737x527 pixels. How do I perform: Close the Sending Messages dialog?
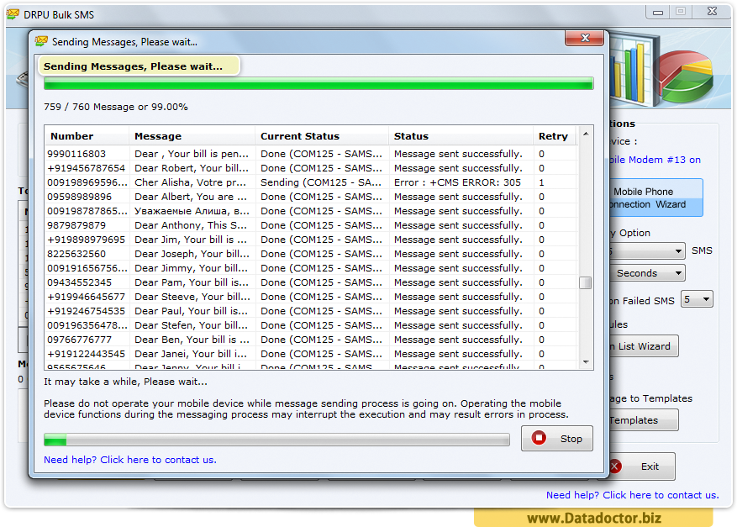(584, 38)
